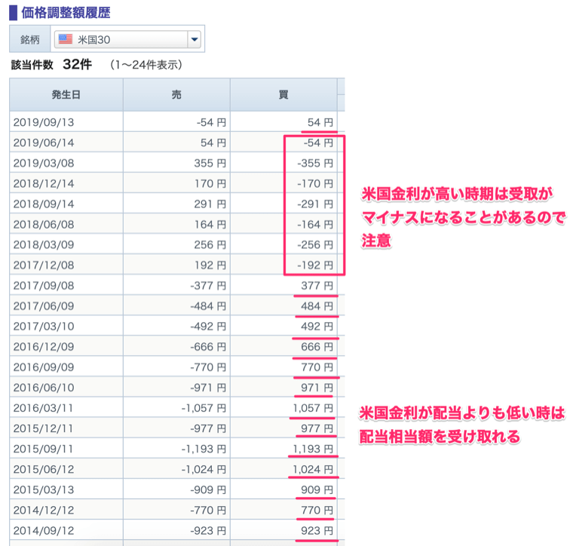Click sell value -484 円
Screen dimensions: 573x546
(208, 306)
